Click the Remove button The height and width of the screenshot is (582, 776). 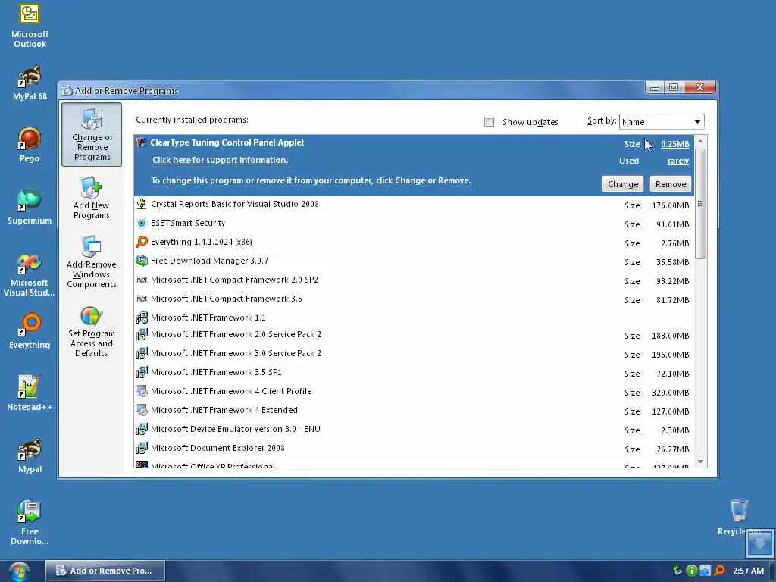coord(671,184)
